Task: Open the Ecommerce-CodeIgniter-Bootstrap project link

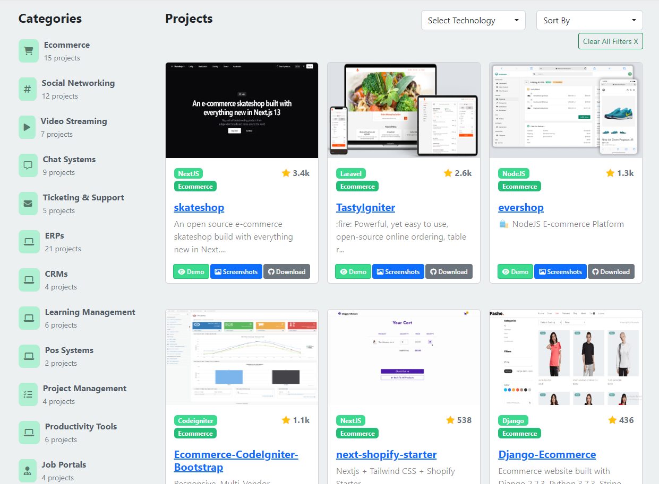Action: coord(236,461)
